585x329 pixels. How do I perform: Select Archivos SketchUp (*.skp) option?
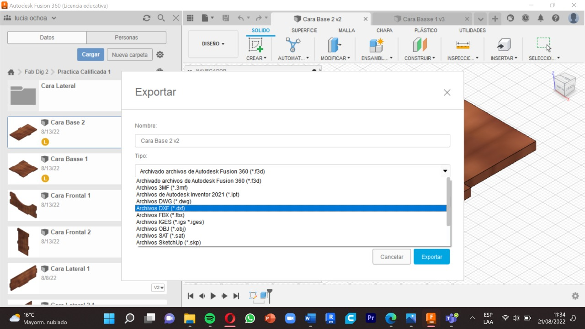coord(291,243)
